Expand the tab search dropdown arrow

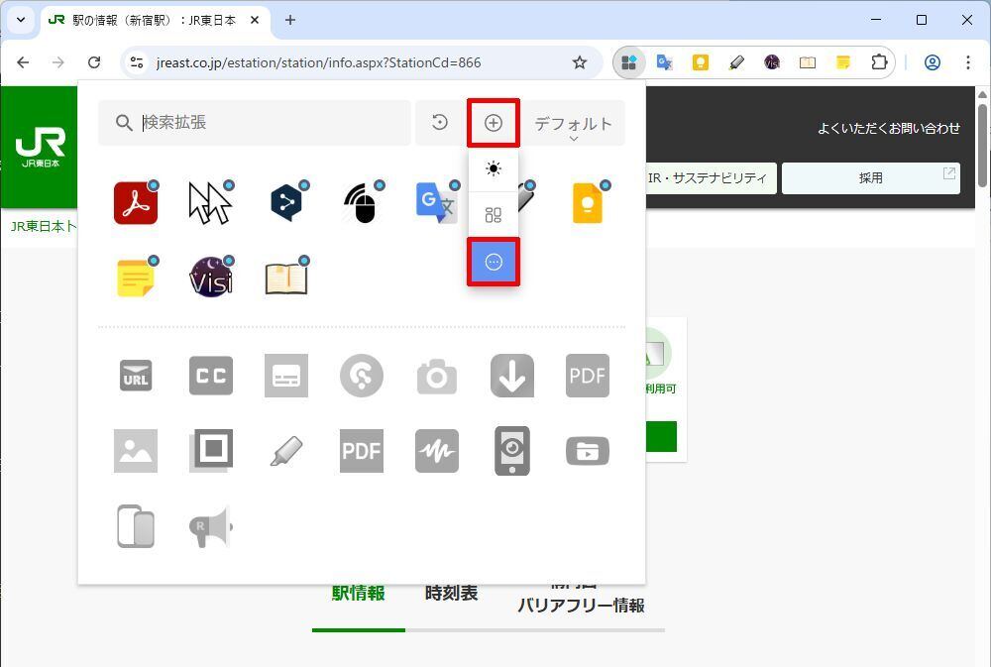click(20, 20)
